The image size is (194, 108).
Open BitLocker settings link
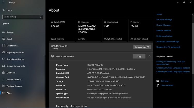(164, 19)
